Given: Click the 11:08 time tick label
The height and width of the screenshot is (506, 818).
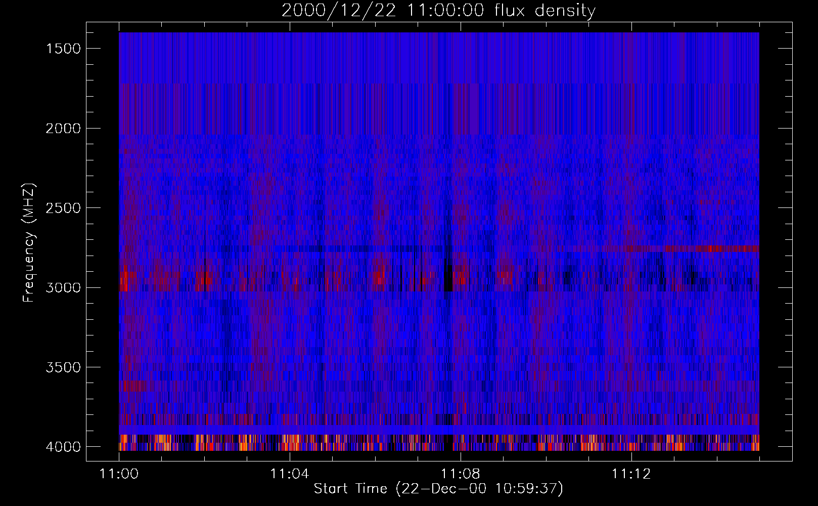Looking at the screenshot, I should [460, 474].
